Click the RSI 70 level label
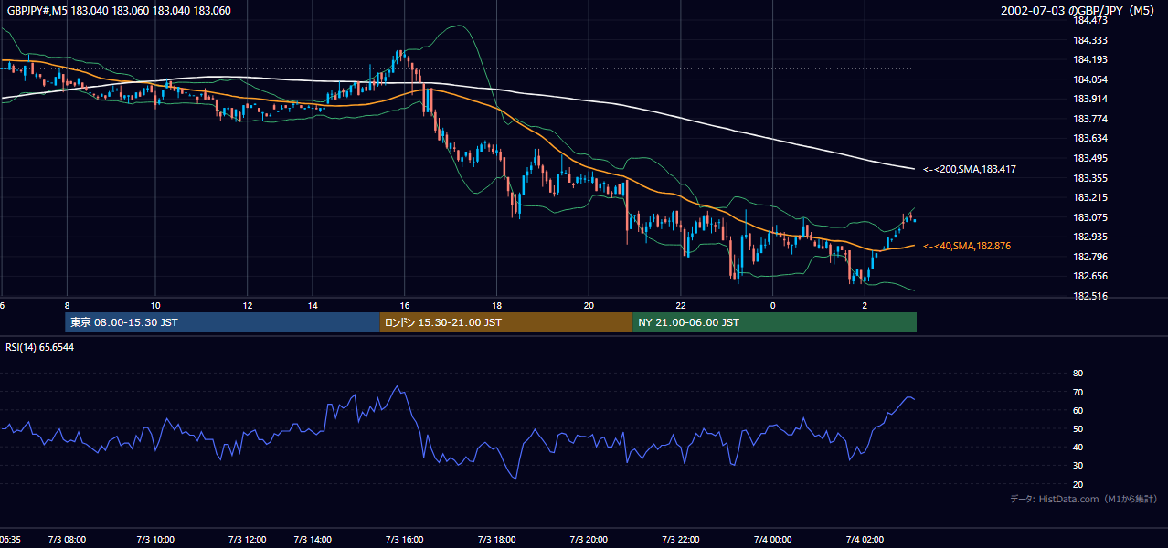Image resolution: width=1168 pixels, height=548 pixels. [x=1078, y=392]
